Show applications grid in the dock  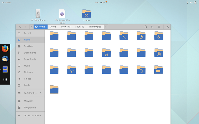(5, 79)
